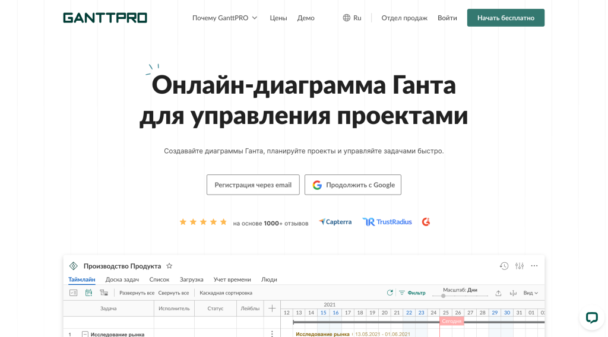Click the project diamond icon

click(73, 266)
